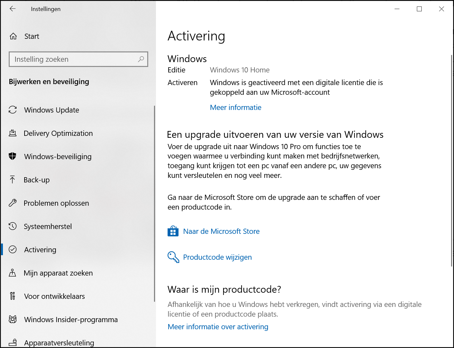This screenshot has height=348, width=454.
Task: Click the back arrow icon
Action: [x=13, y=9]
